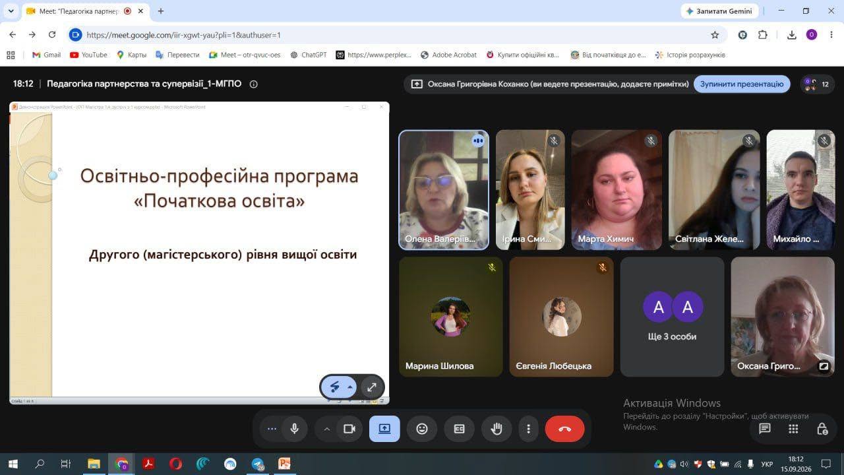Open the tab search dropdown arrow
The height and width of the screenshot is (475, 844).
[11, 11]
